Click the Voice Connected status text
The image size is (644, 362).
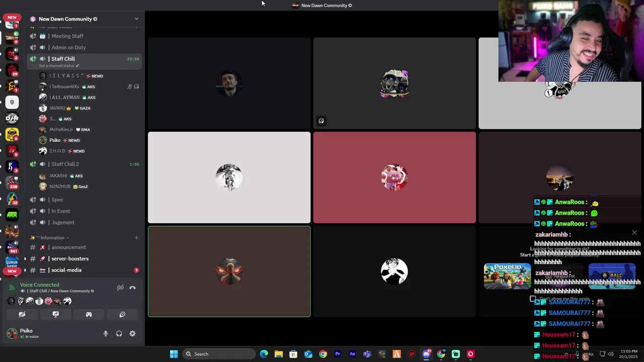click(40, 285)
